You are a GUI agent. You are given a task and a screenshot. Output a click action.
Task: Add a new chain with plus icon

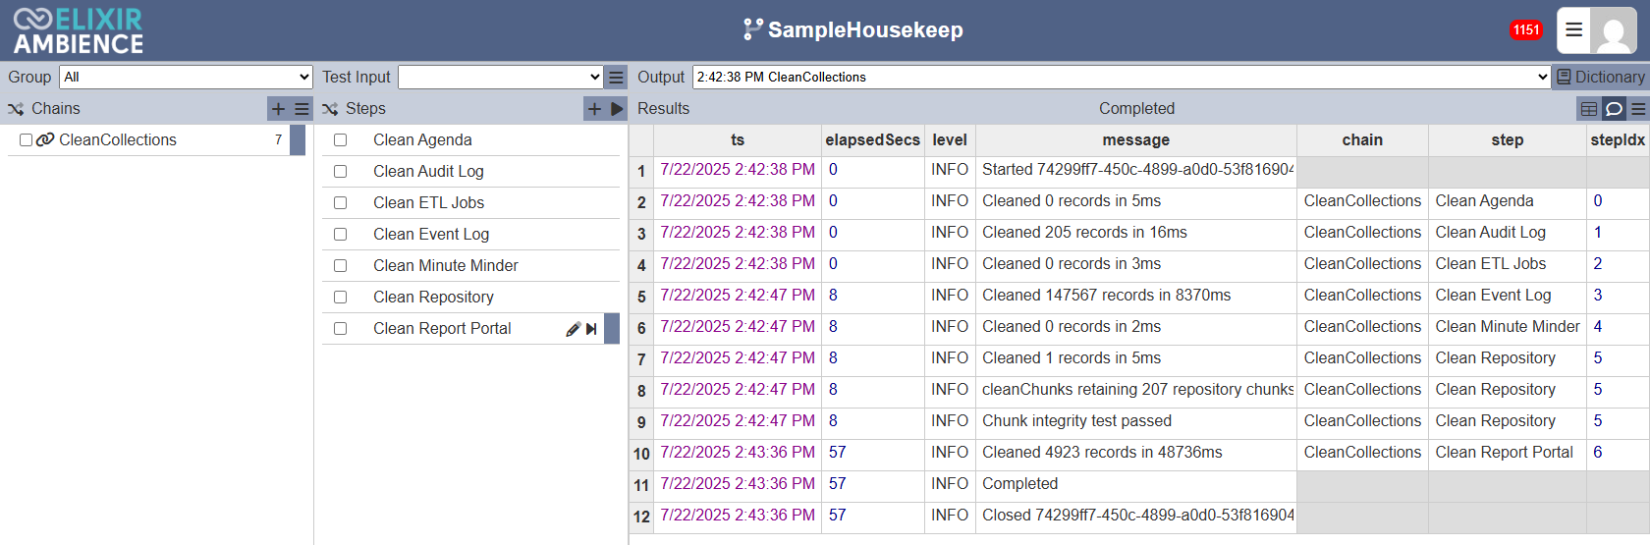[x=278, y=109]
